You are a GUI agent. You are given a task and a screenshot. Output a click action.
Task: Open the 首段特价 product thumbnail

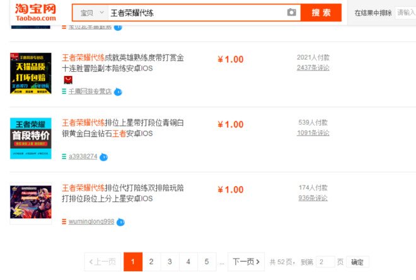31,138
